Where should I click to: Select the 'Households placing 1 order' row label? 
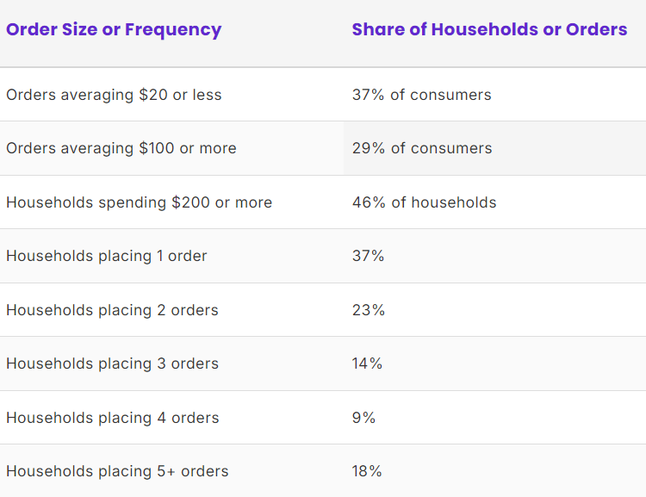(106, 256)
